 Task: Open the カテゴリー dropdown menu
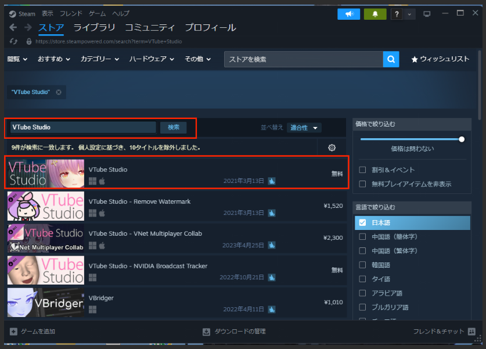click(x=99, y=59)
